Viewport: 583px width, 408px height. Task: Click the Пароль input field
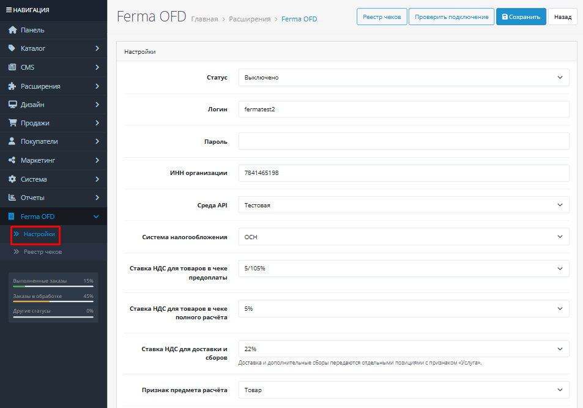(404, 141)
